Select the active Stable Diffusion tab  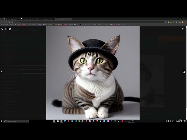pos(63,19)
